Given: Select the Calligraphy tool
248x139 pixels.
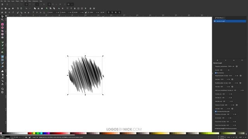Looking at the screenshot, I should (2, 49).
